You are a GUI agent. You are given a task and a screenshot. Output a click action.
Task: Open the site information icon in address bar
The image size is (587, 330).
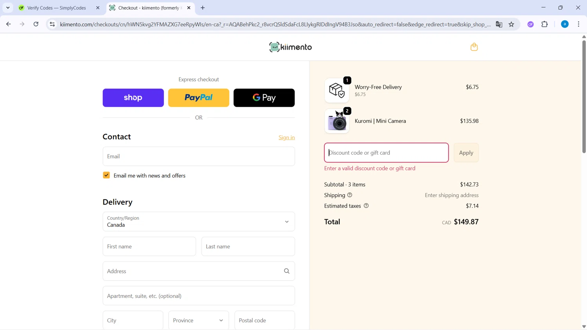point(52,24)
